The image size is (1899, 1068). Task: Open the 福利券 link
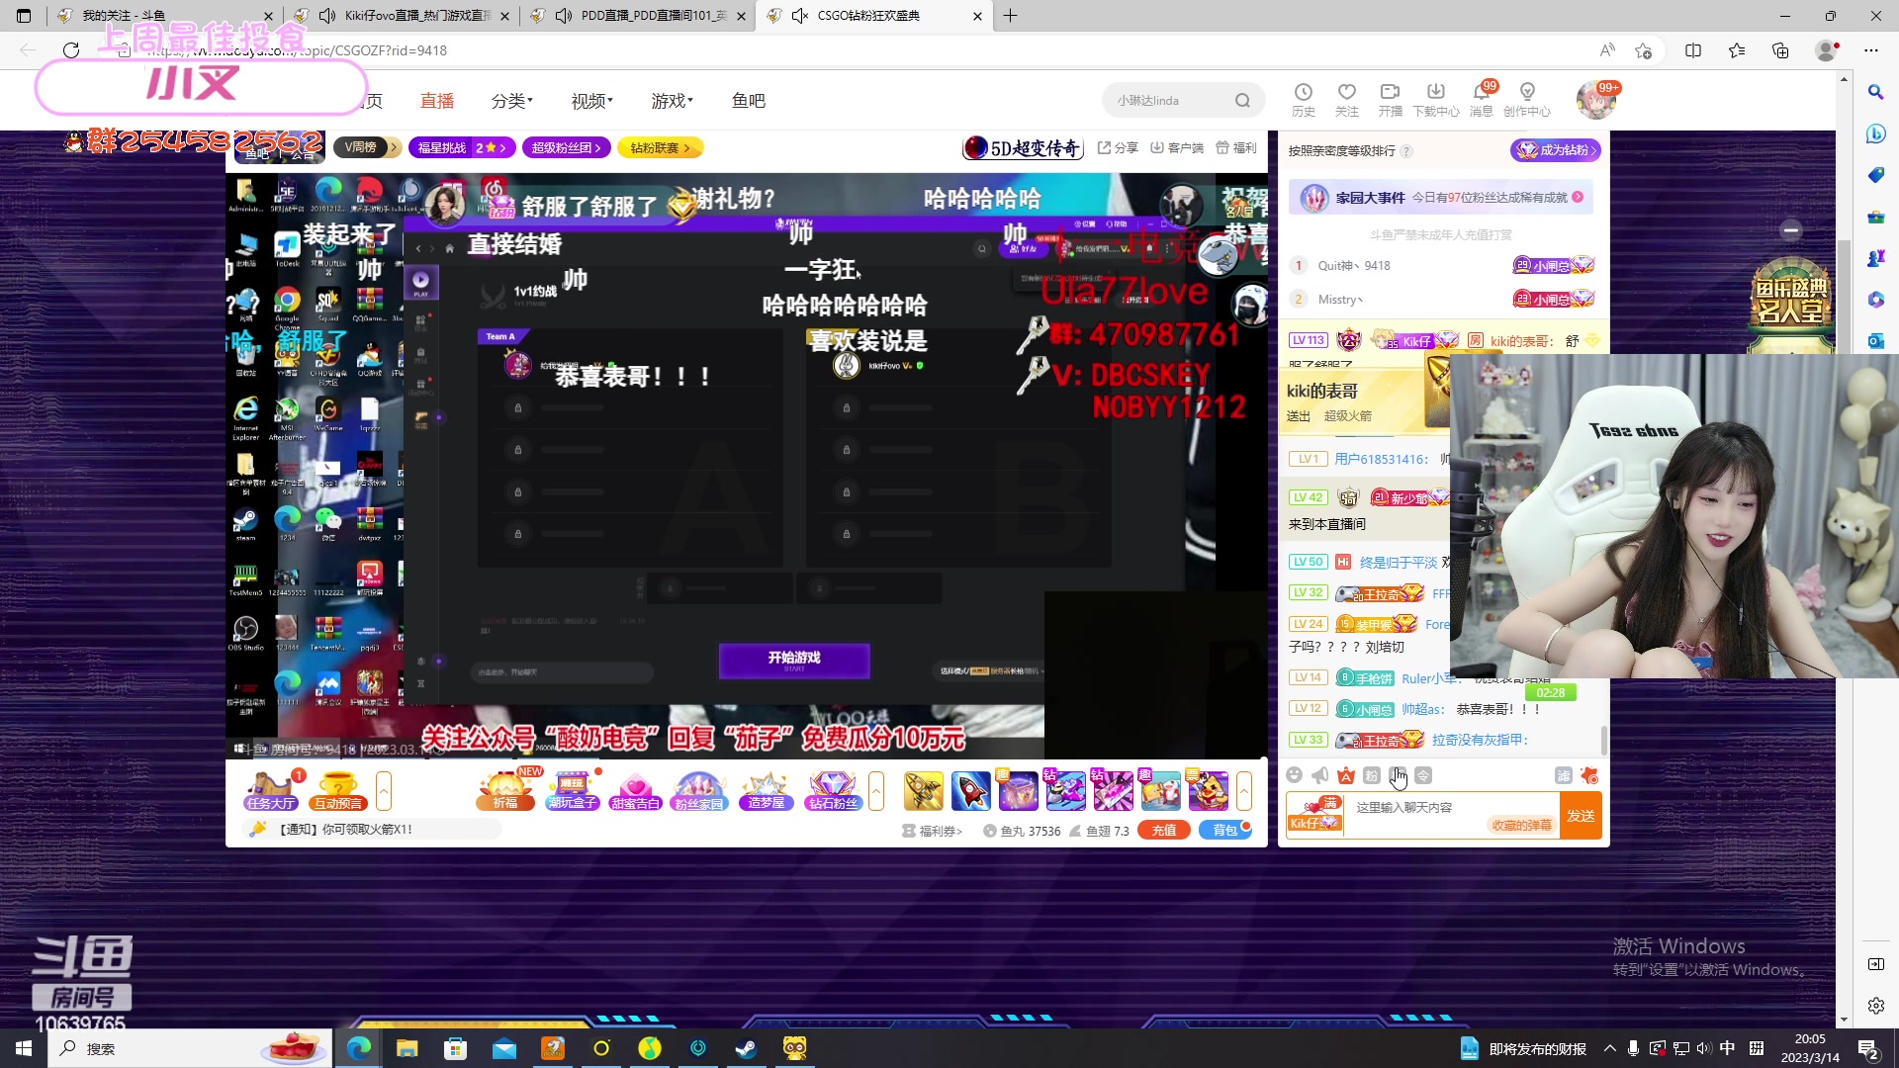pos(932,831)
